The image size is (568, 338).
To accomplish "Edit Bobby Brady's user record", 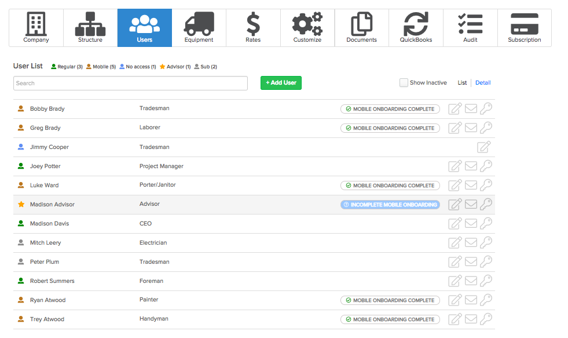I will click(455, 108).
